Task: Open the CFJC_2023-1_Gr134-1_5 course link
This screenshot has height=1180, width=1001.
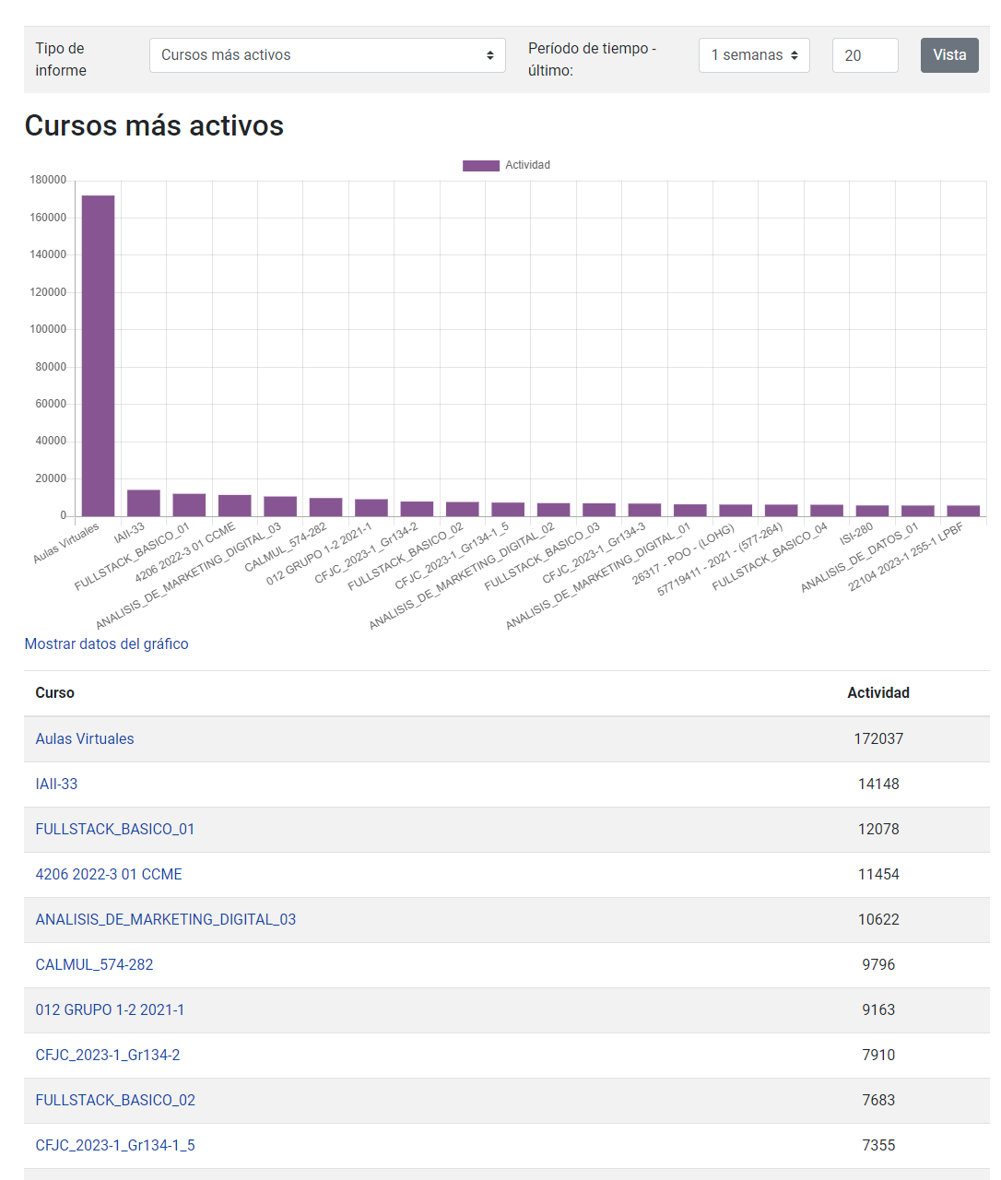Action: 115,1145
